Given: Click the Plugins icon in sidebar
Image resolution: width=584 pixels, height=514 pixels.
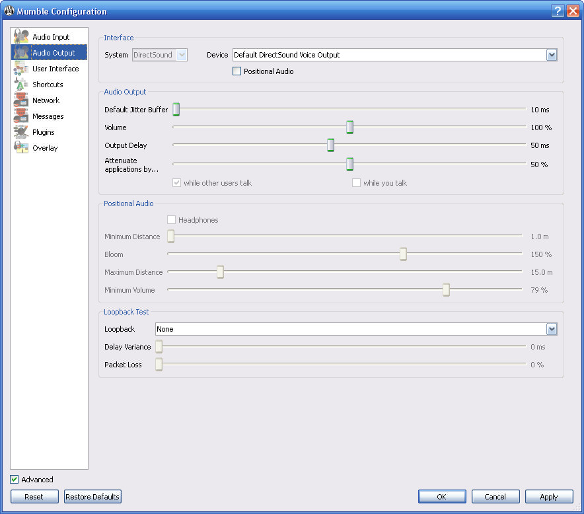Looking at the screenshot, I should [21, 132].
